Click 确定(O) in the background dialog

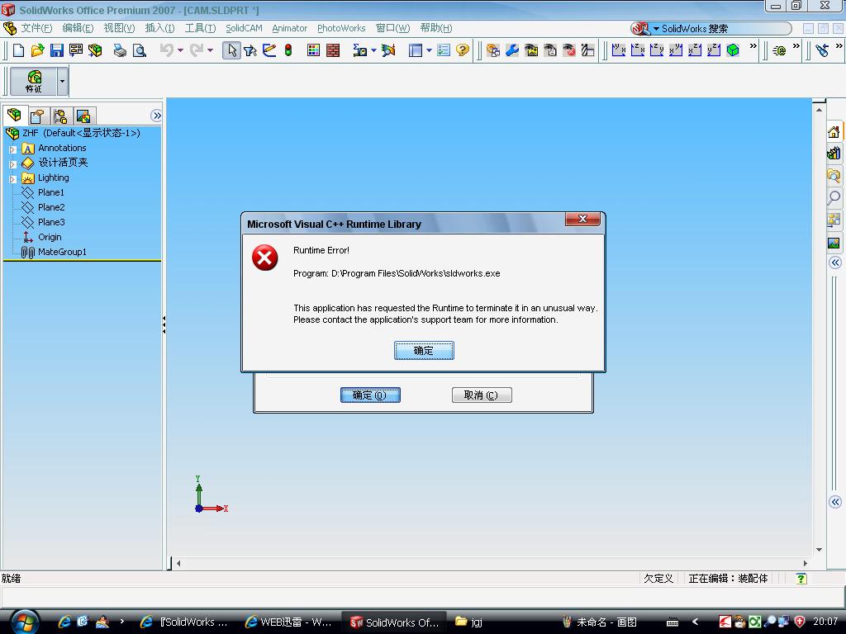[370, 395]
